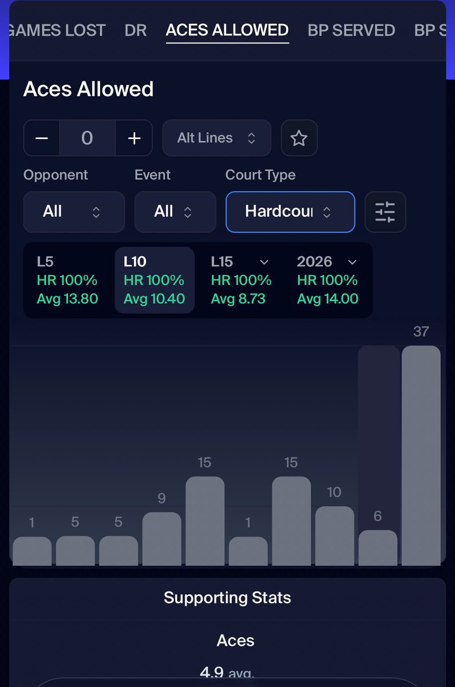Add Aces Allowed to favorites with star icon
455x687 pixels.
click(x=299, y=138)
